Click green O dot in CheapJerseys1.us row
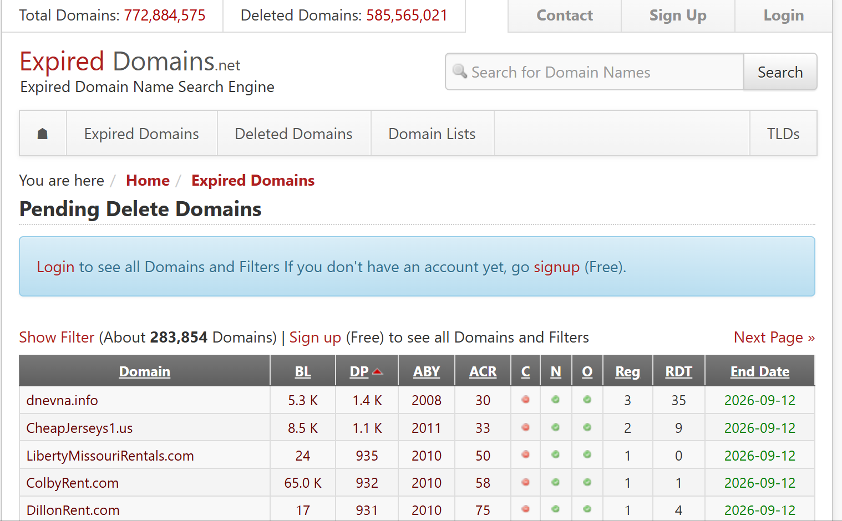Image resolution: width=842 pixels, height=521 pixels. (x=587, y=427)
